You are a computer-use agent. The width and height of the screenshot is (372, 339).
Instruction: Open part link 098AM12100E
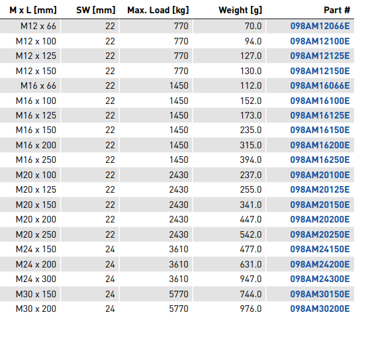320,41
